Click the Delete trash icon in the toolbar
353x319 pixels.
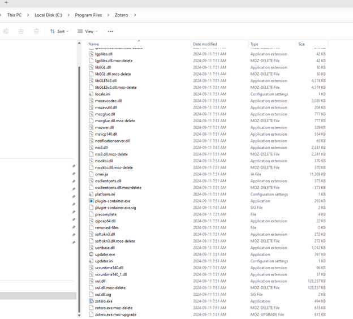coord(36,31)
